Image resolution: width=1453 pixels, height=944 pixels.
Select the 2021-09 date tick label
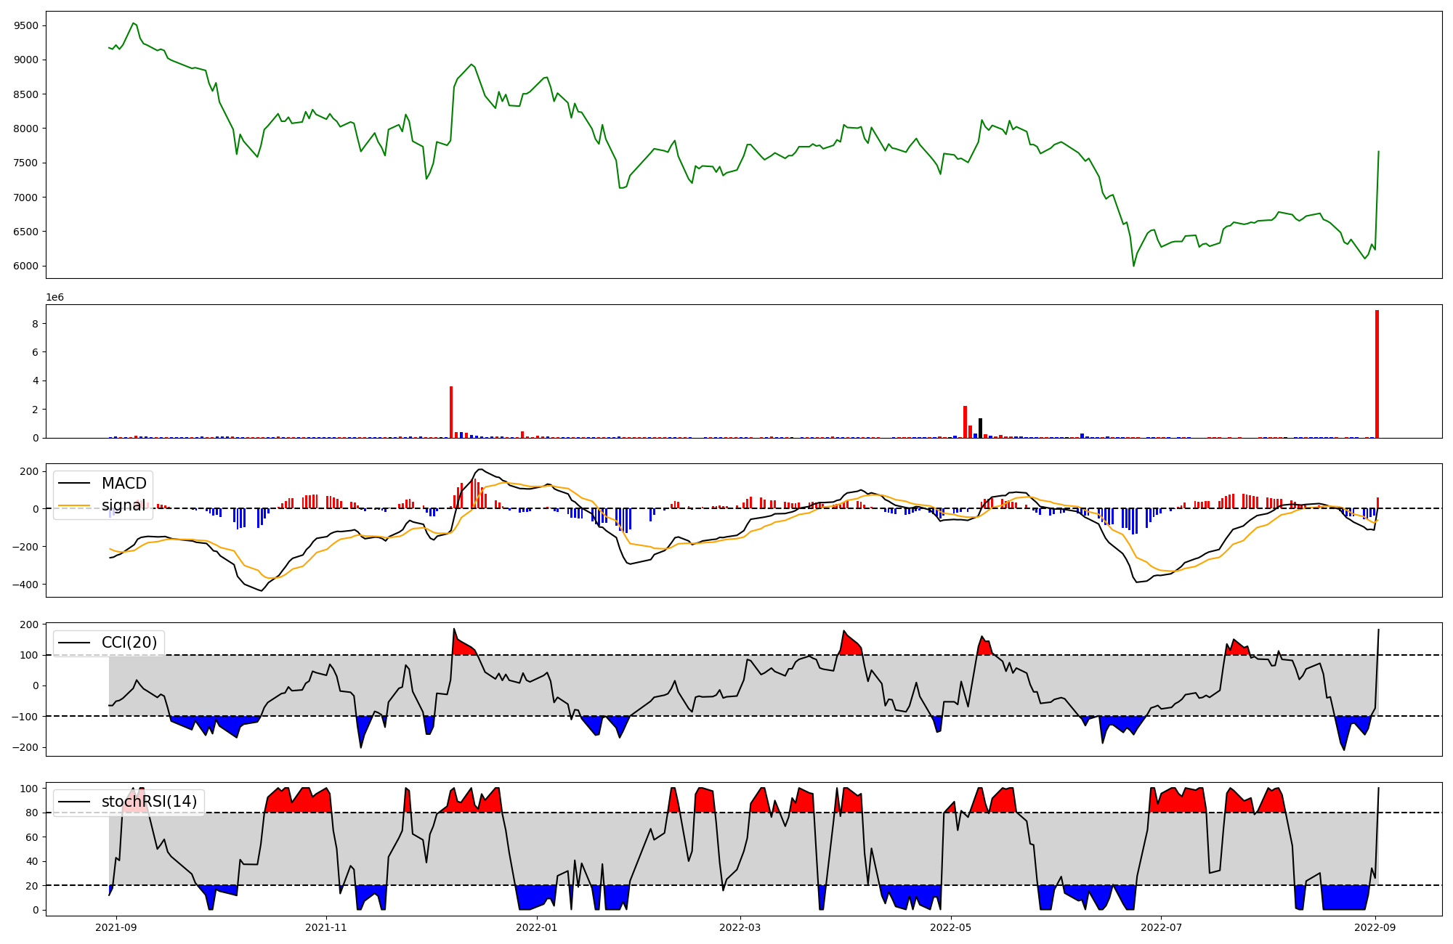click(116, 927)
